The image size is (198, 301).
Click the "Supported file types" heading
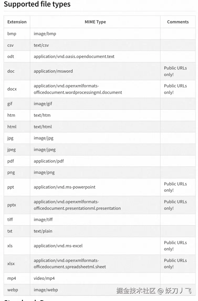37,4
